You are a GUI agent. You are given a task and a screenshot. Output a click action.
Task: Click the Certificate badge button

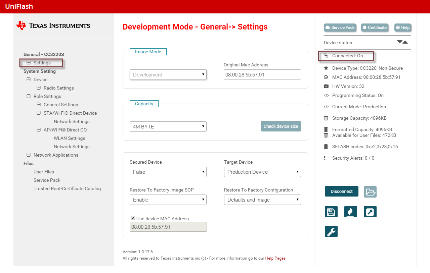pos(375,28)
